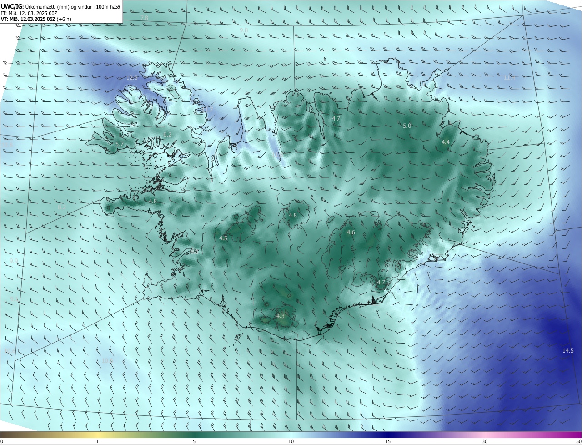Screen dimensions: 582x445
Task: Click the initial time line 'IT: Mið. 12. 03. 2025 00Z'
Action: 29,13
